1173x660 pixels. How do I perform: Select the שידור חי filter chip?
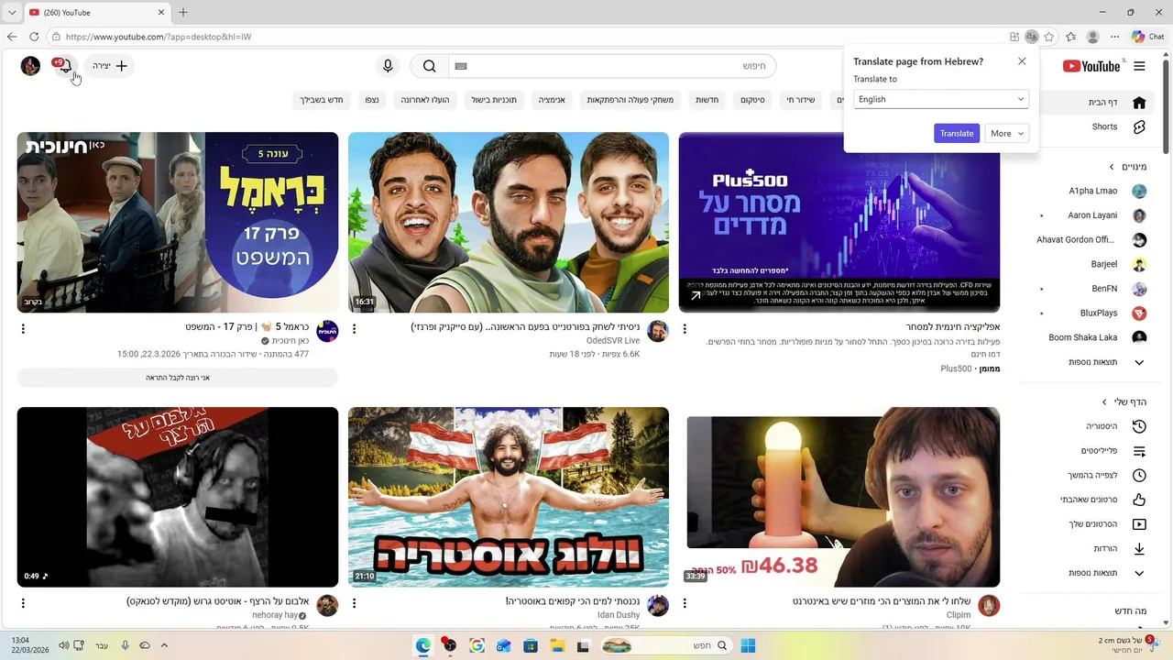tap(801, 99)
